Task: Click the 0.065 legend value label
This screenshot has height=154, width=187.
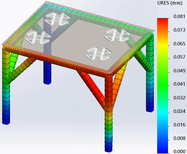Action: (179, 43)
